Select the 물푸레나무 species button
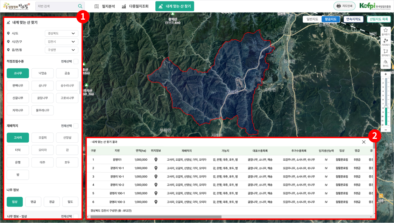This screenshot has width=394, height=223. 42,110
